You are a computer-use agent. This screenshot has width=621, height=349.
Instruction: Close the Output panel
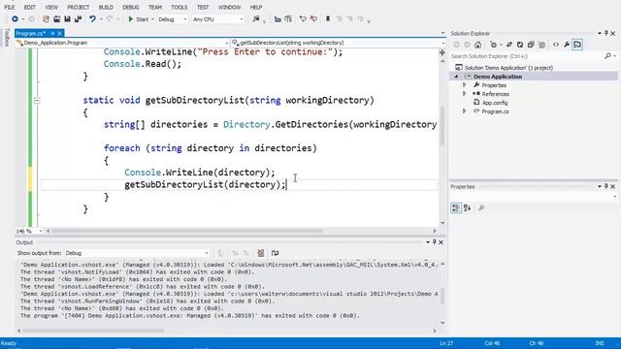click(441, 242)
